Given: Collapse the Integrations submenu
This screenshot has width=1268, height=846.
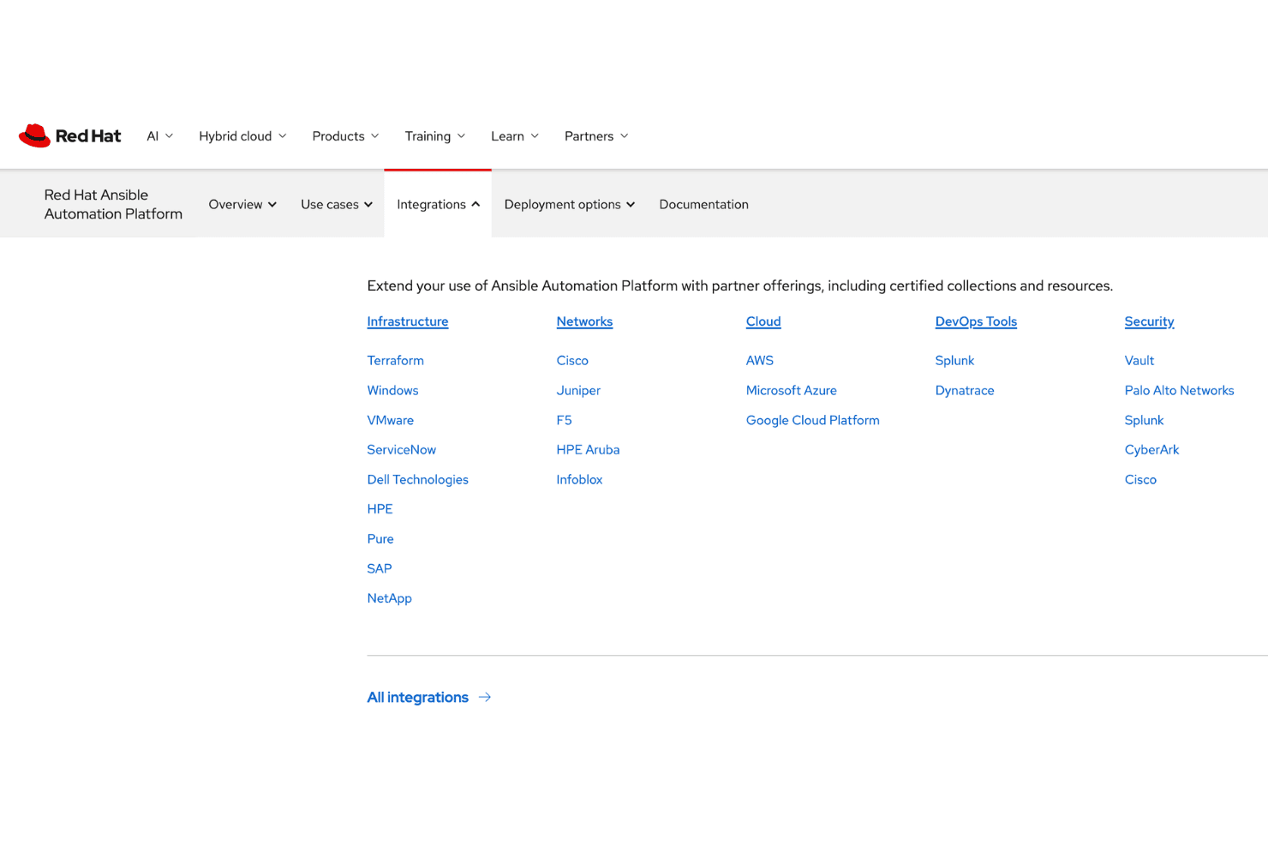Looking at the screenshot, I should (x=438, y=204).
